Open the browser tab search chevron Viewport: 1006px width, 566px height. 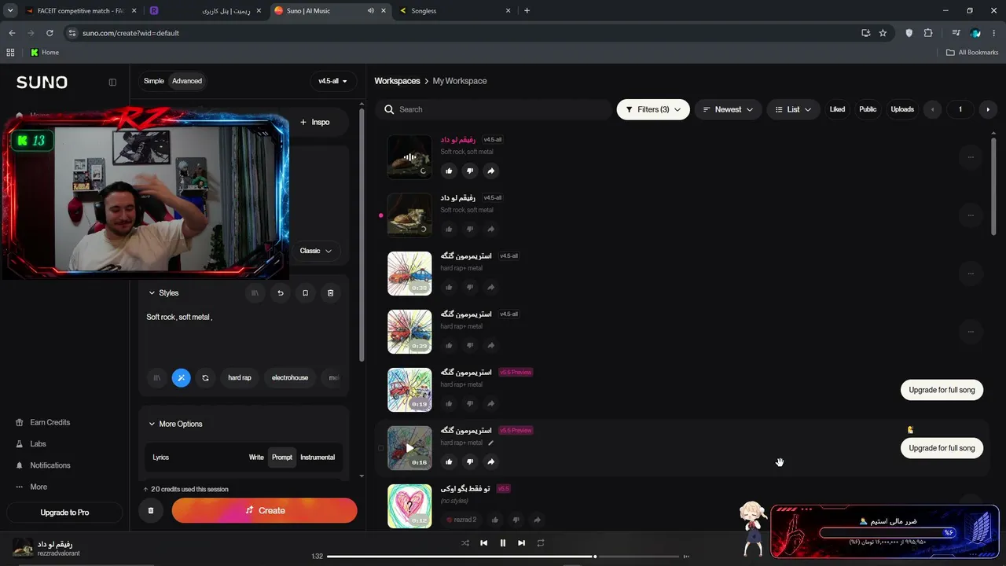tap(11, 10)
